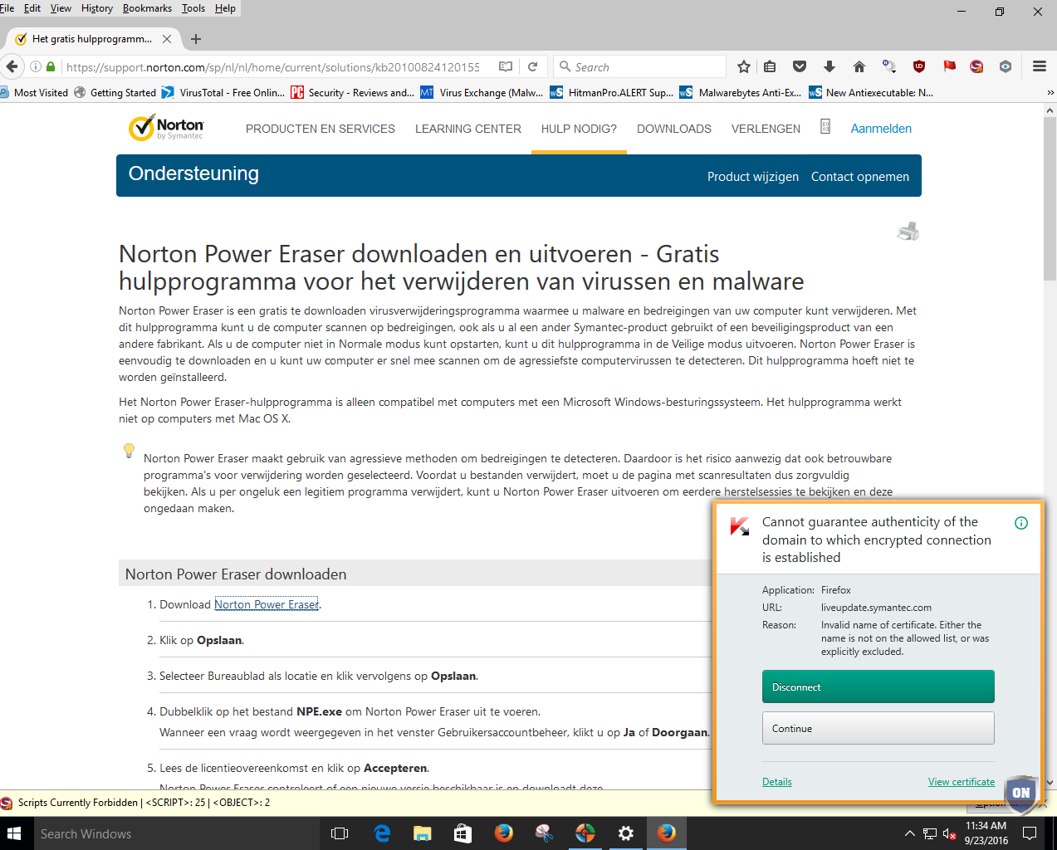The width and height of the screenshot is (1057, 850).
Task: Open File Explorer from taskbar
Action: pos(423,833)
